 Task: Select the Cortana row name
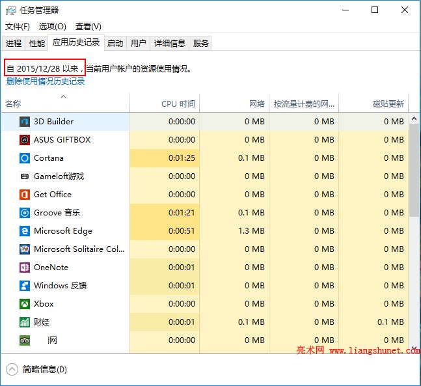[49, 158]
